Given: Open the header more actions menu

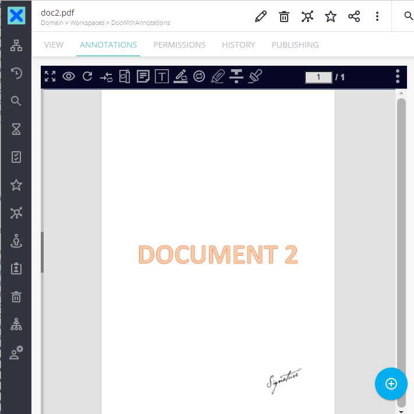Looking at the screenshot, I should [377, 16].
